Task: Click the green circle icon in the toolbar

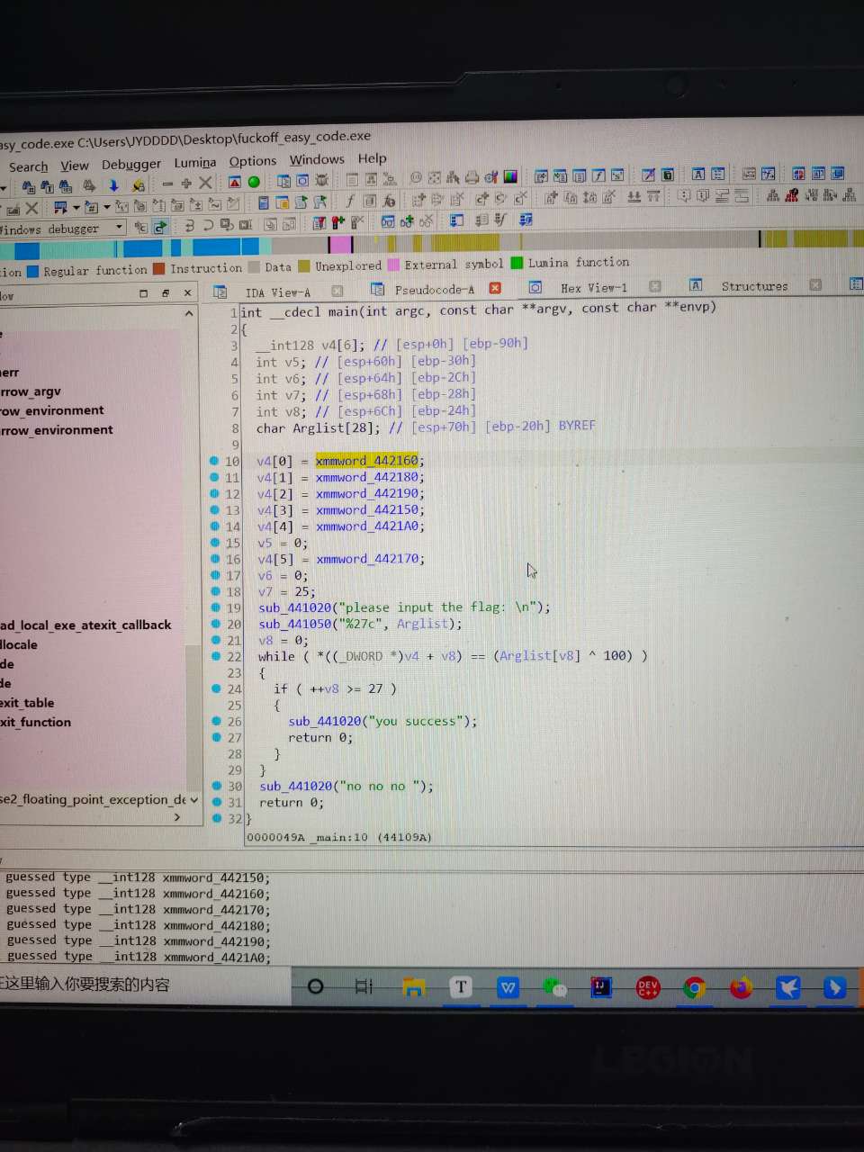Action: [254, 182]
